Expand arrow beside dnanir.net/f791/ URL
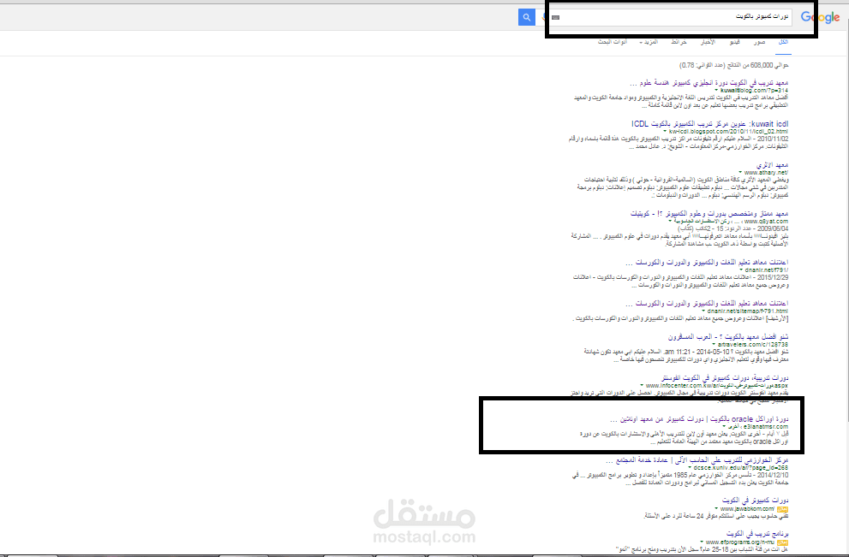 pyautogui.click(x=741, y=270)
